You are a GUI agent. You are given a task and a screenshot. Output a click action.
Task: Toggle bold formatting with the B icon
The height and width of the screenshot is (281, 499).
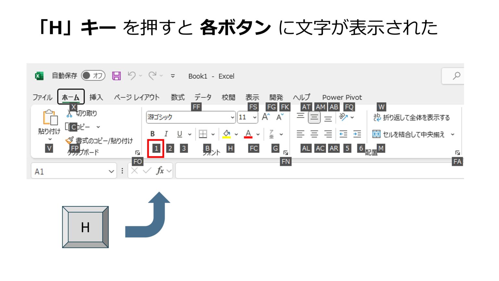153,133
